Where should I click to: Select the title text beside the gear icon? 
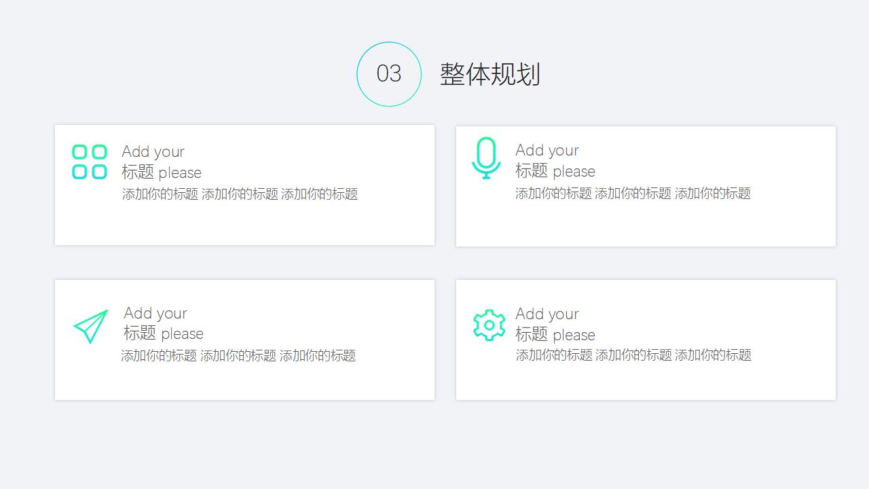[555, 324]
